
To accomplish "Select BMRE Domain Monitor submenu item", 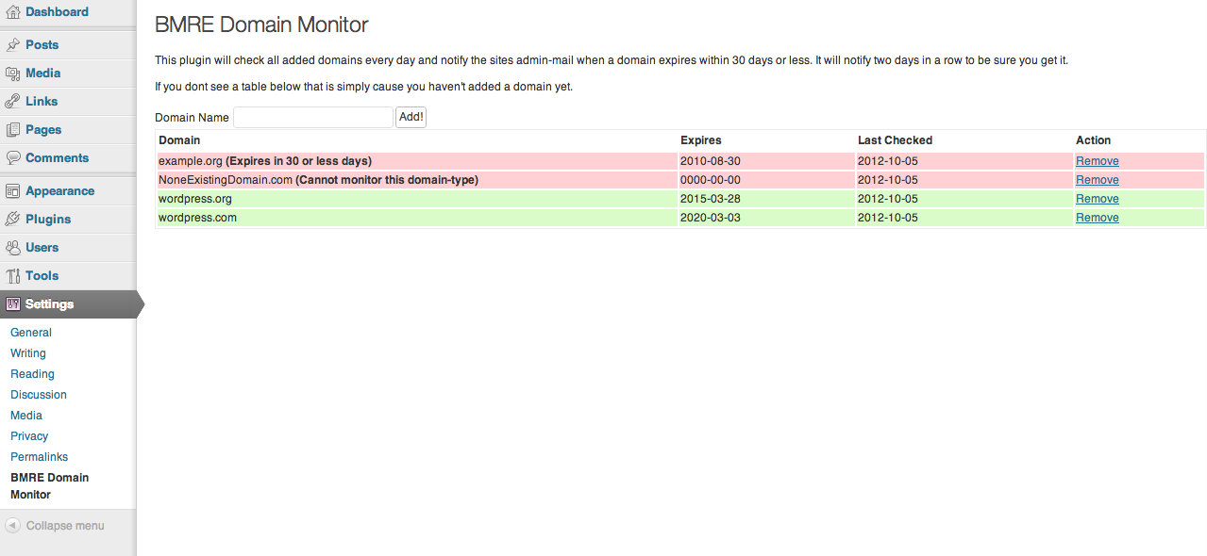I will (50, 486).
